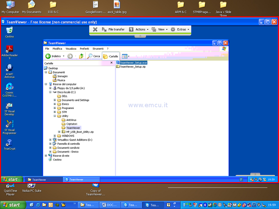Image resolution: width=279 pixels, height=209 pixels.
Task: Expand the WINDOWS folder node
Action: (x=55, y=136)
